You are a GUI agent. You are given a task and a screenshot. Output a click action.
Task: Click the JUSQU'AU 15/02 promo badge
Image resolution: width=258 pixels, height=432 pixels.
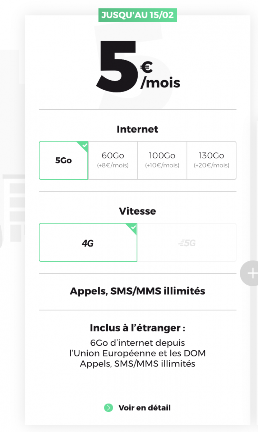[x=138, y=15]
